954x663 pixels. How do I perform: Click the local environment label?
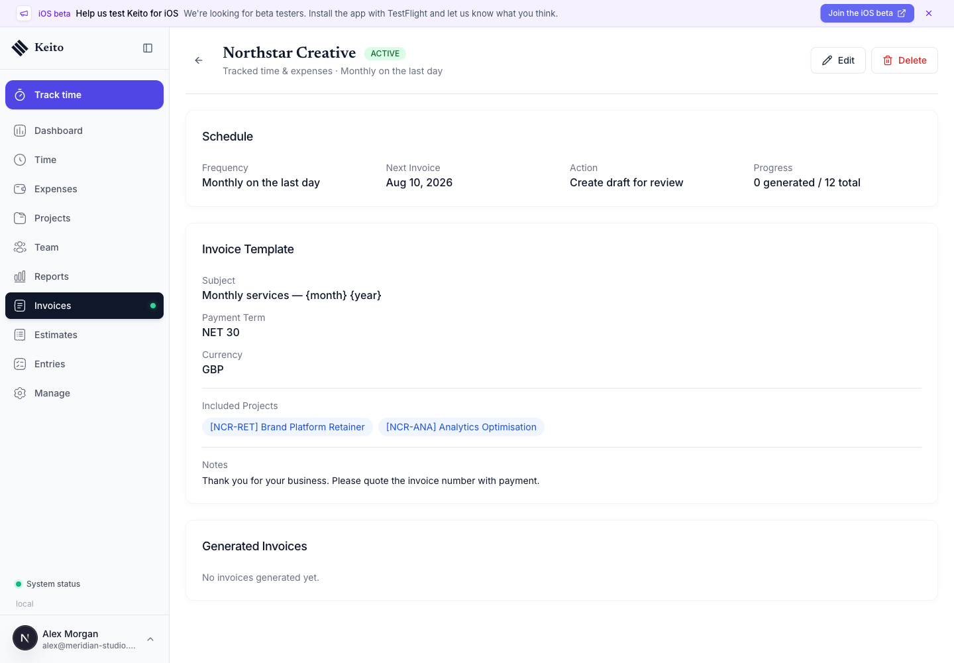[25, 604]
